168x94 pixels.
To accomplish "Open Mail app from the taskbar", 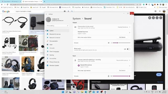I will coord(94,92).
